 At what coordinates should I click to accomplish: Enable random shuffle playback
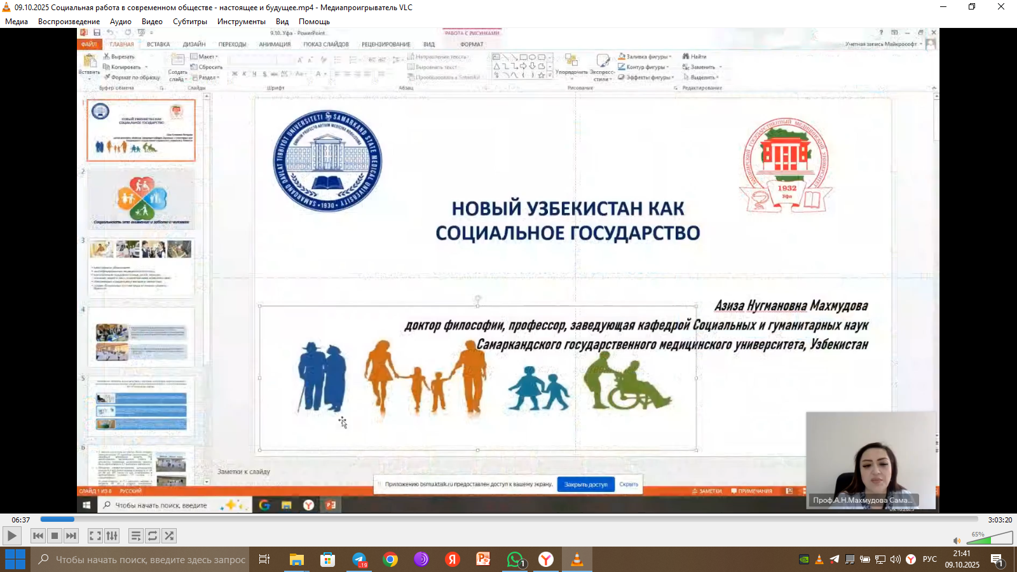click(x=169, y=536)
